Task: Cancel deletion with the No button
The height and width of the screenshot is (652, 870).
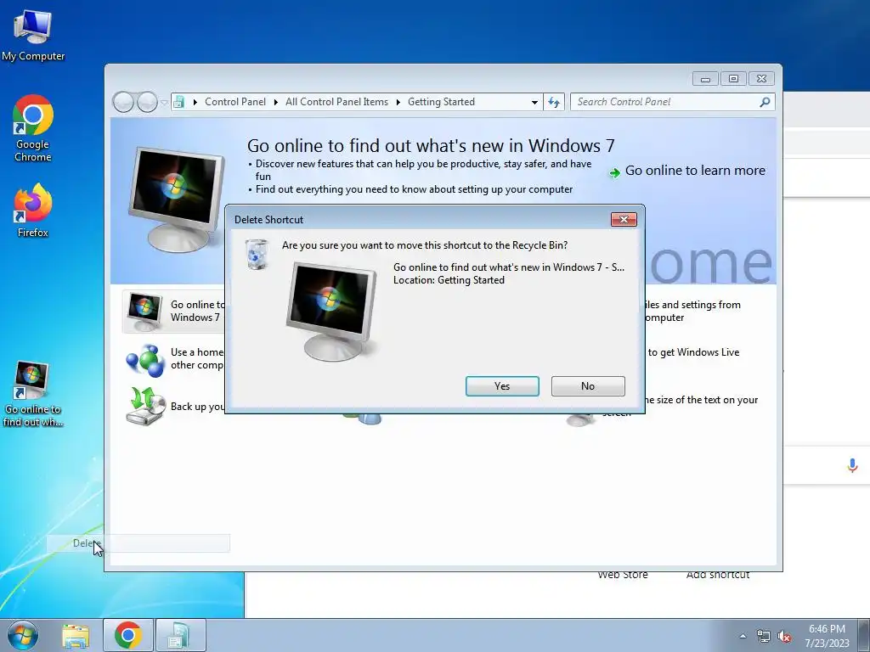Action: click(588, 386)
